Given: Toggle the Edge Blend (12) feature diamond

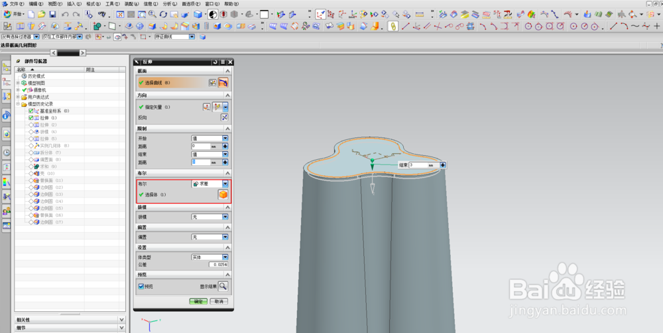Looking at the screenshot, I should click(x=31, y=188).
